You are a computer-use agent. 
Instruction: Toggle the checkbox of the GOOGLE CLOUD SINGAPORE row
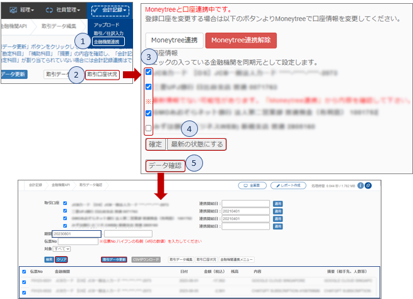(x=24, y=282)
